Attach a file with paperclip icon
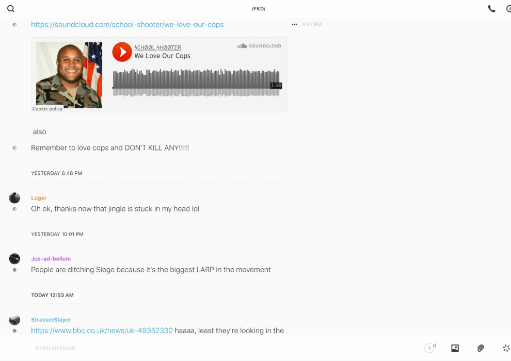This screenshot has width=511, height=361. coord(481,348)
